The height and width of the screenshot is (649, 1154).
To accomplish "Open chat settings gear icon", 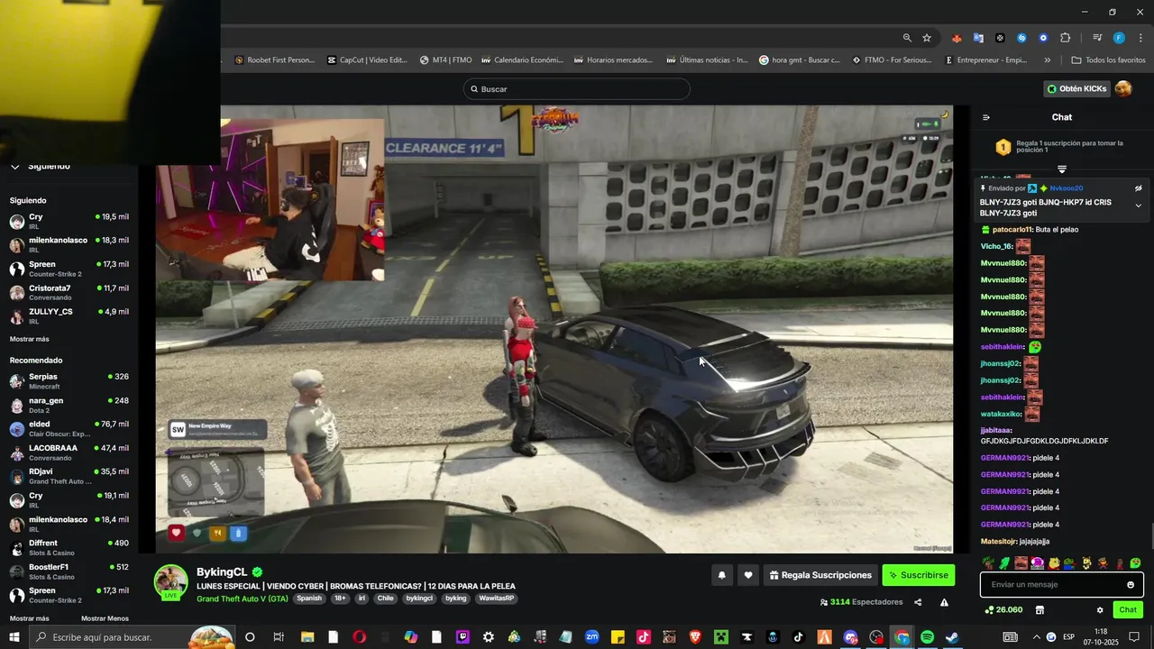I will click(1100, 610).
